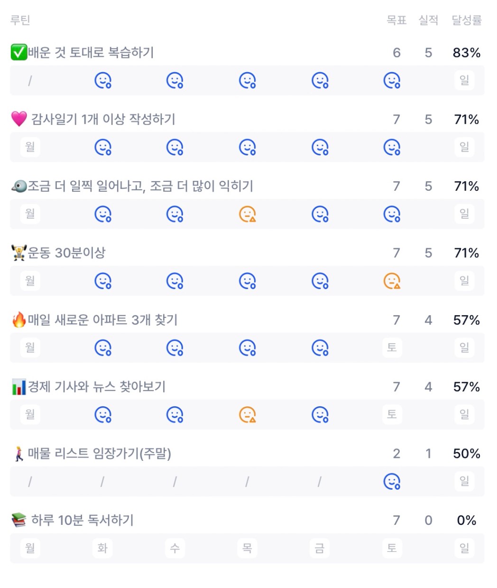The width and height of the screenshot is (497, 588).
Task: Click the blue smiley in 매물 리스트 임장가기 row
Action: (x=392, y=482)
